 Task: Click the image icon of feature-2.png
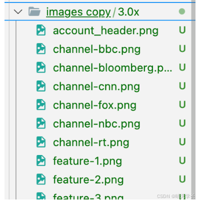pyautogui.click(x=41, y=179)
